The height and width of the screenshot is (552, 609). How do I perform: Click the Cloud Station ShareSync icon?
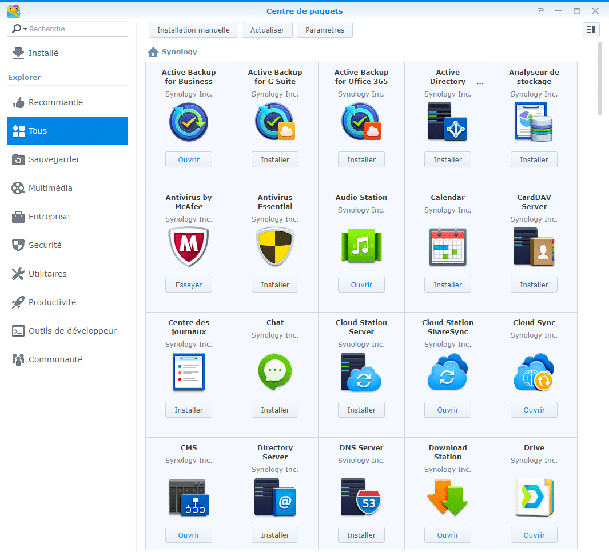tap(447, 371)
